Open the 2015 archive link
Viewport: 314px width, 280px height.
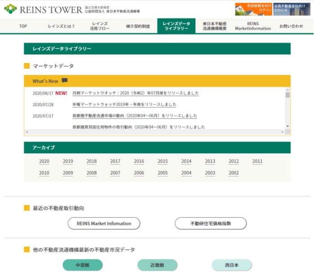(x=162, y=161)
